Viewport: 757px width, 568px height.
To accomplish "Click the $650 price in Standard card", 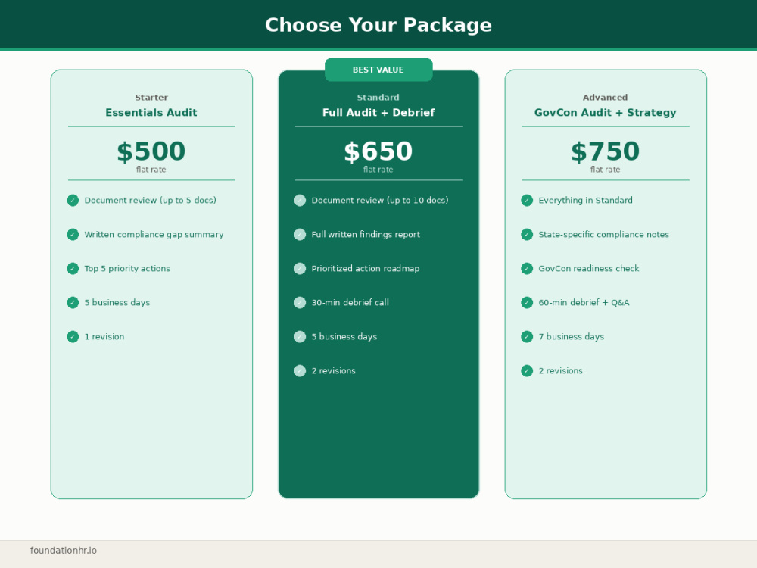I will pyautogui.click(x=378, y=151).
